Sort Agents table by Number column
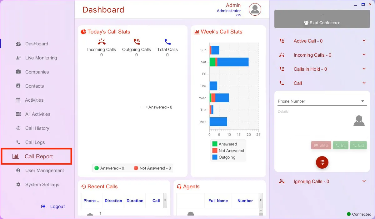 click(x=245, y=201)
